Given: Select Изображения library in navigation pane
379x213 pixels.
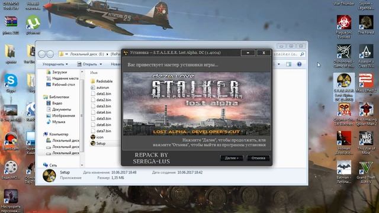Looking at the screenshot, I should [x=60, y=116].
